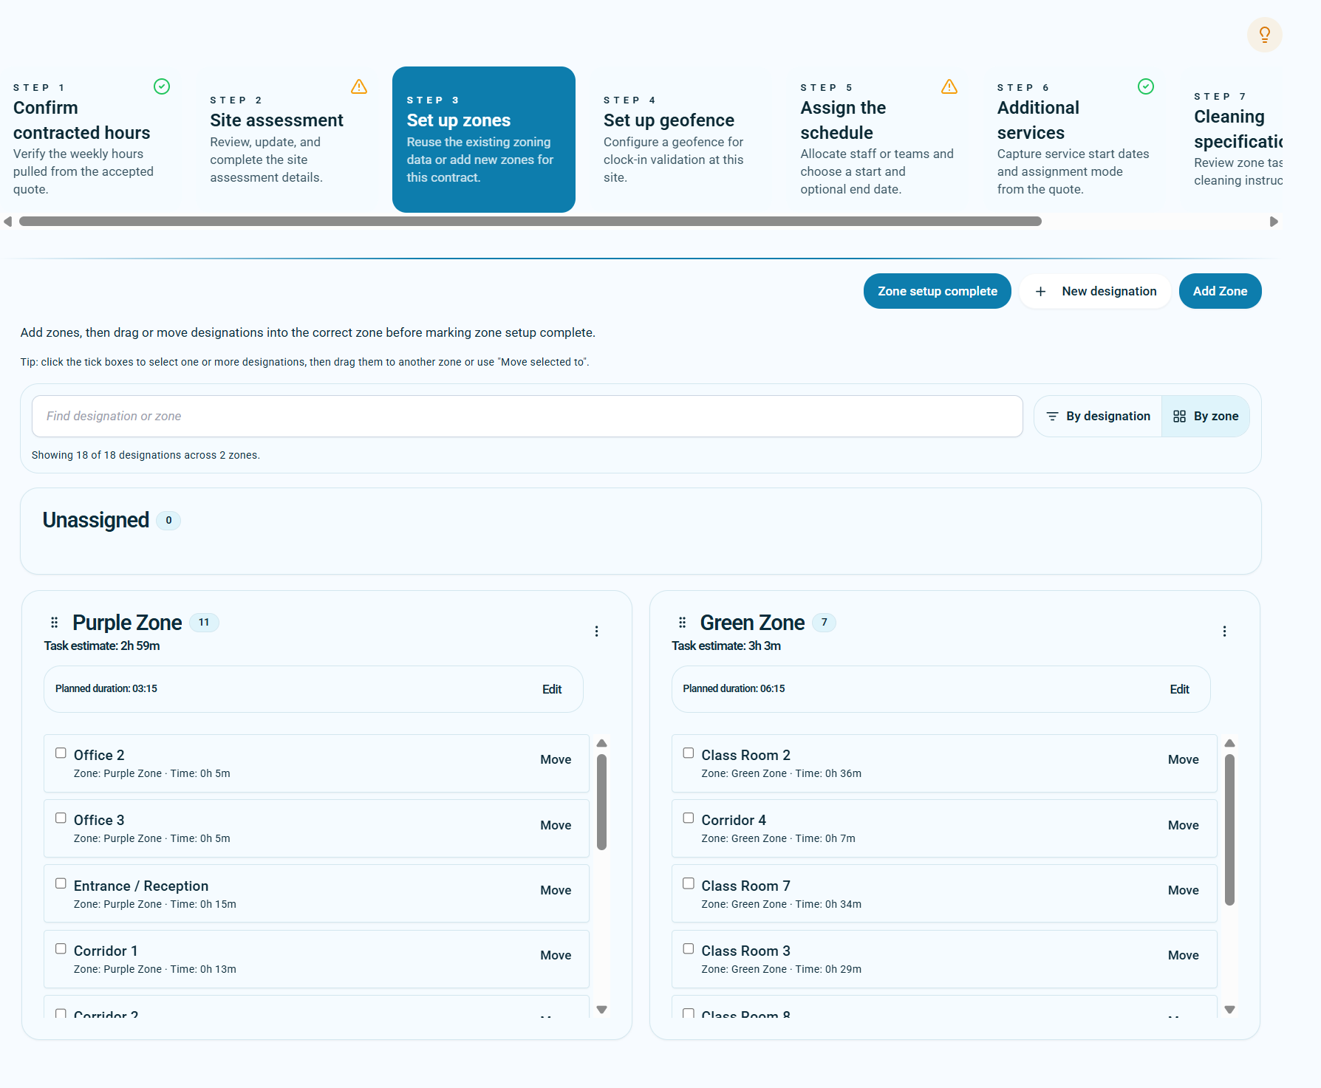The image size is (1321, 1088).
Task: Open Move menu for Office 2
Action: click(x=556, y=760)
